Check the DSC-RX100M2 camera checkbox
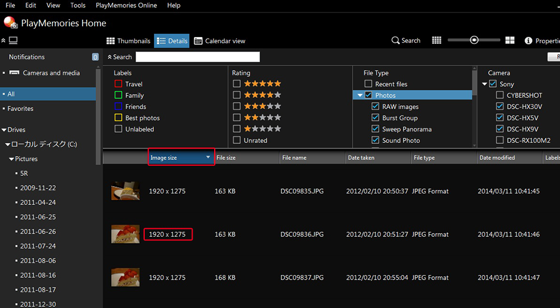 pyautogui.click(x=500, y=140)
